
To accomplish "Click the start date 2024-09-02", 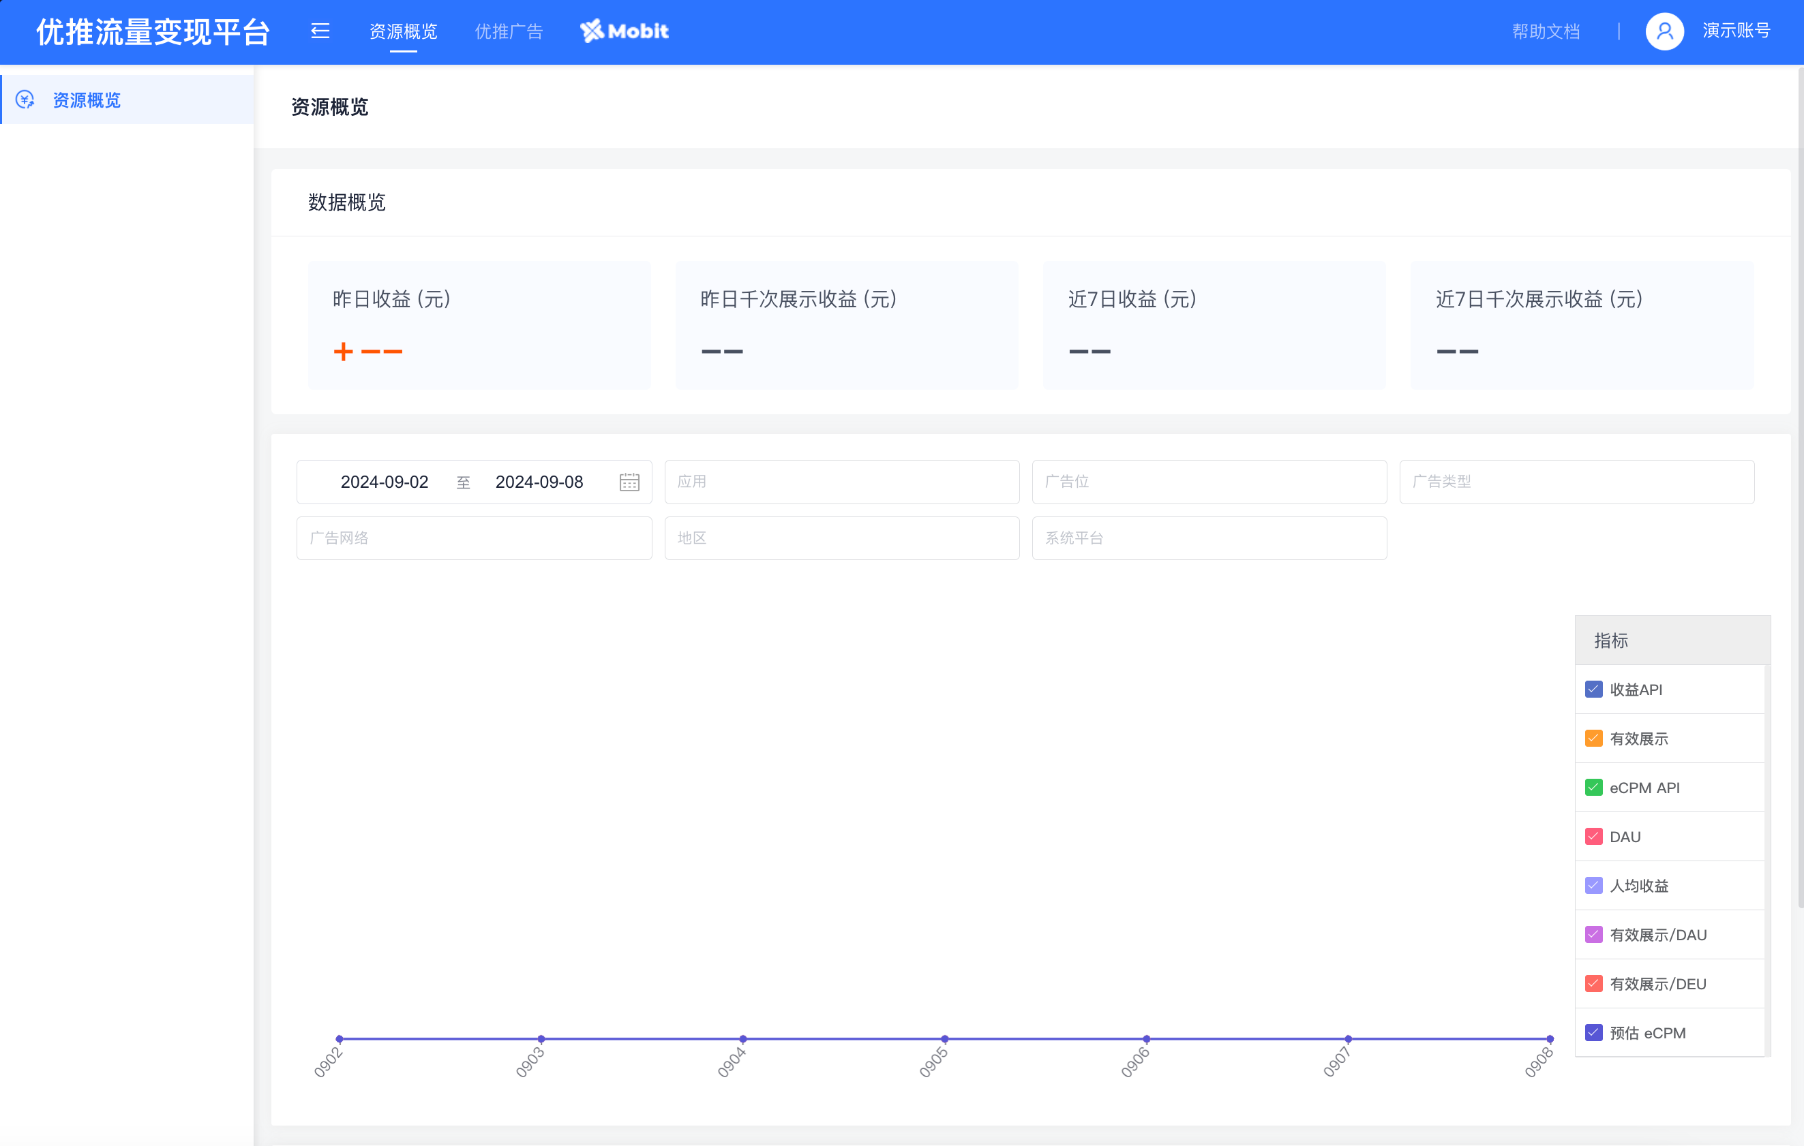I will click(385, 482).
